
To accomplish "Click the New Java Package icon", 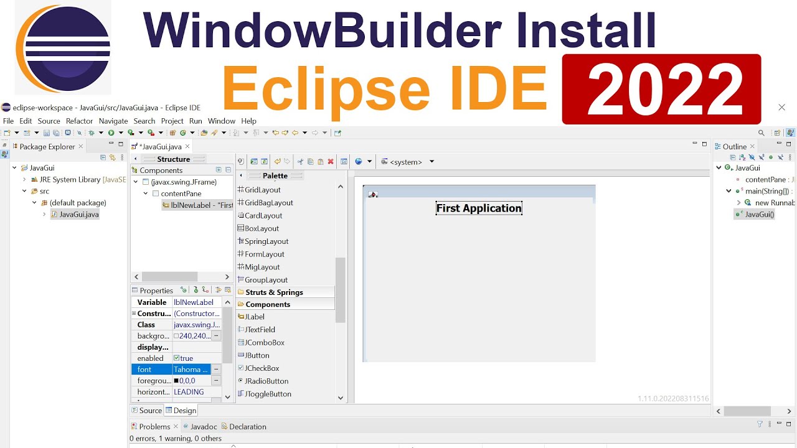I will pos(172,133).
